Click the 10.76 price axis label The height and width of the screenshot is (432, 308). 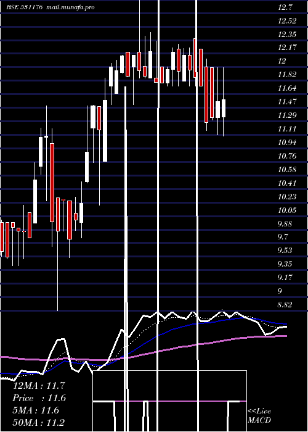coord(287,156)
